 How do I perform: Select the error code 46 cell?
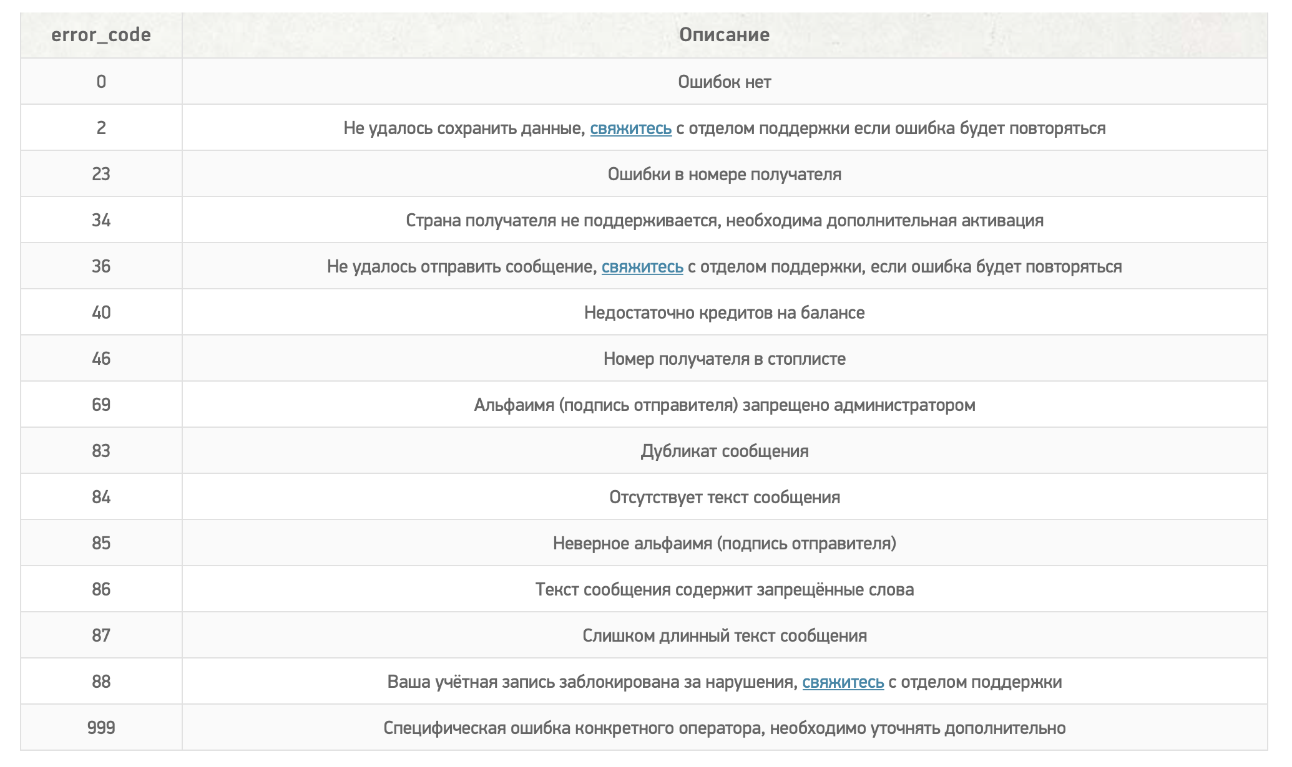(101, 359)
